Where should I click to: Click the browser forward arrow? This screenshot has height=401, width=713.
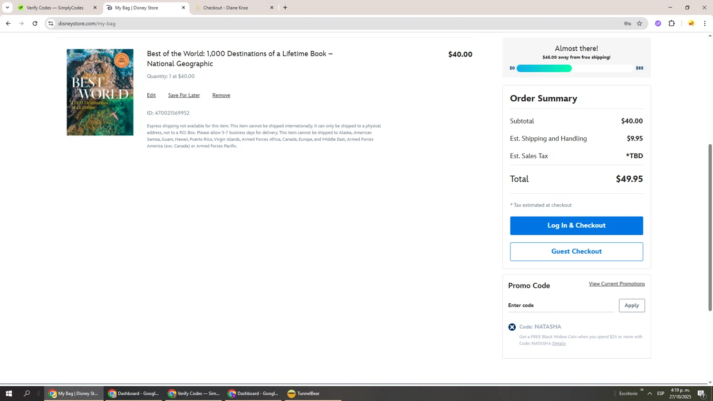point(21,23)
